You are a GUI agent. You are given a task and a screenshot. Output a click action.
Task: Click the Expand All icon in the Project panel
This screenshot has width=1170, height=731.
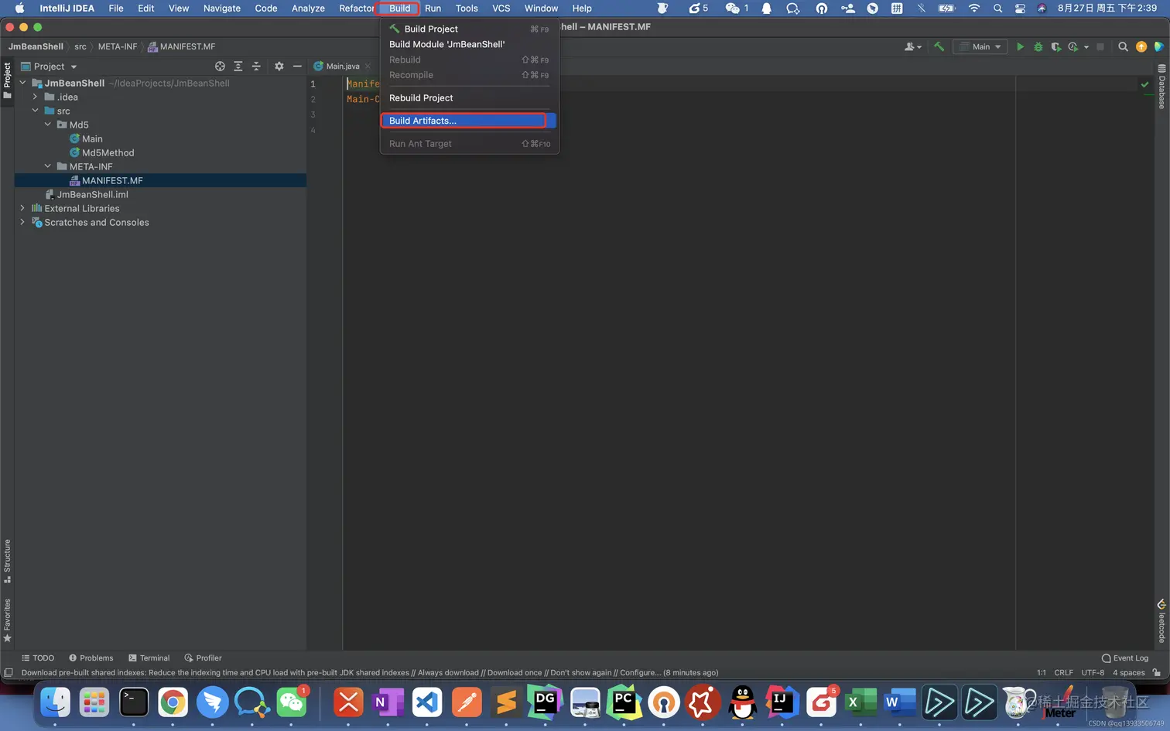click(238, 67)
